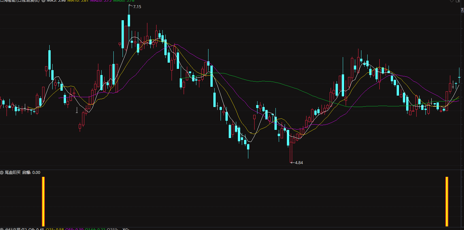Select the green MA60 label
This screenshot has height=230, width=464.
tap(124, 1)
